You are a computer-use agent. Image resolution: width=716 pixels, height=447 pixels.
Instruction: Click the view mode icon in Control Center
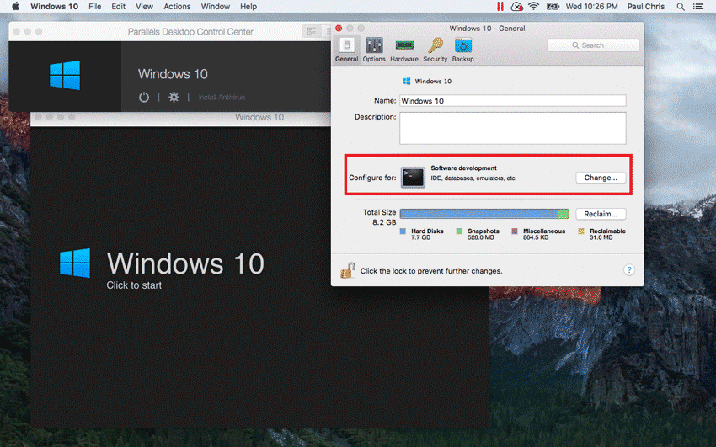point(312,31)
